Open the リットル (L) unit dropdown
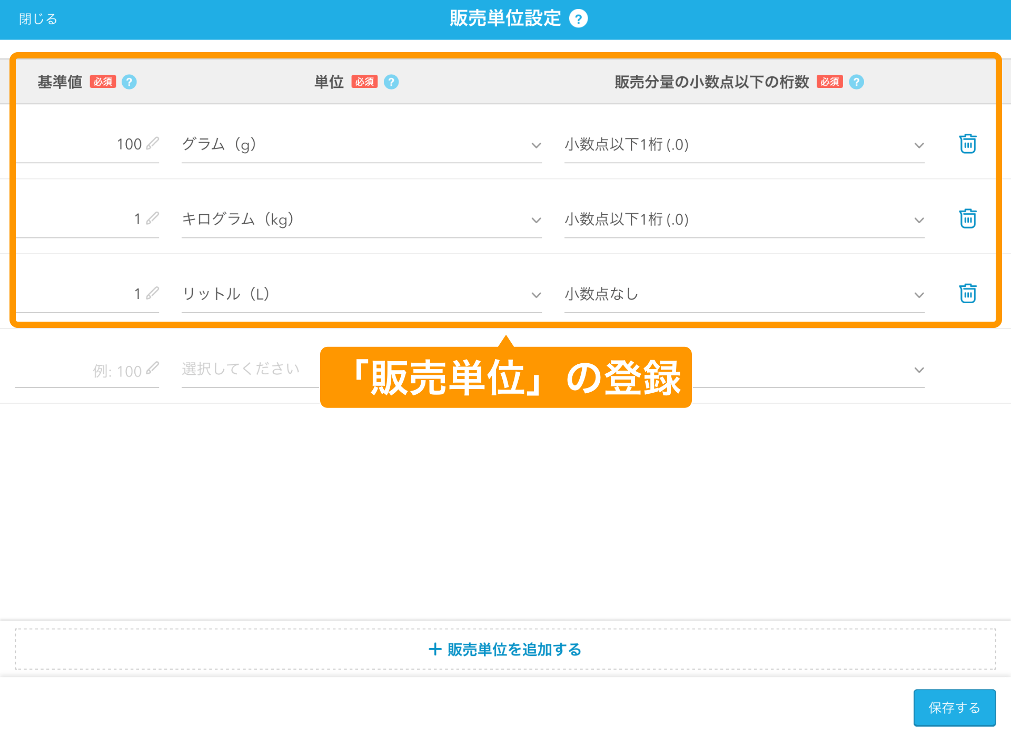The width and height of the screenshot is (1011, 737). [x=362, y=294]
